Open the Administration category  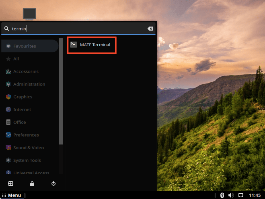tap(29, 84)
